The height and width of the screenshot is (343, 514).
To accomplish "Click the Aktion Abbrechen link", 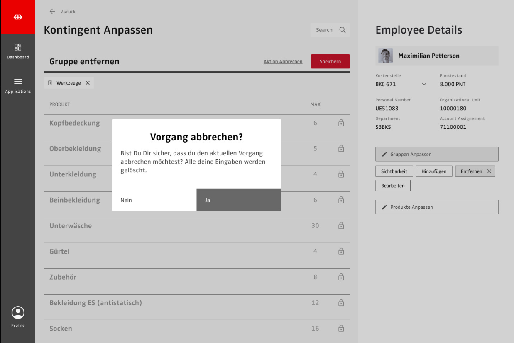I will [283, 62].
